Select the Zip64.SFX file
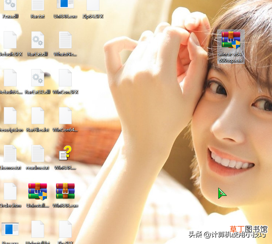The image size is (272, 244). point(93,5)
